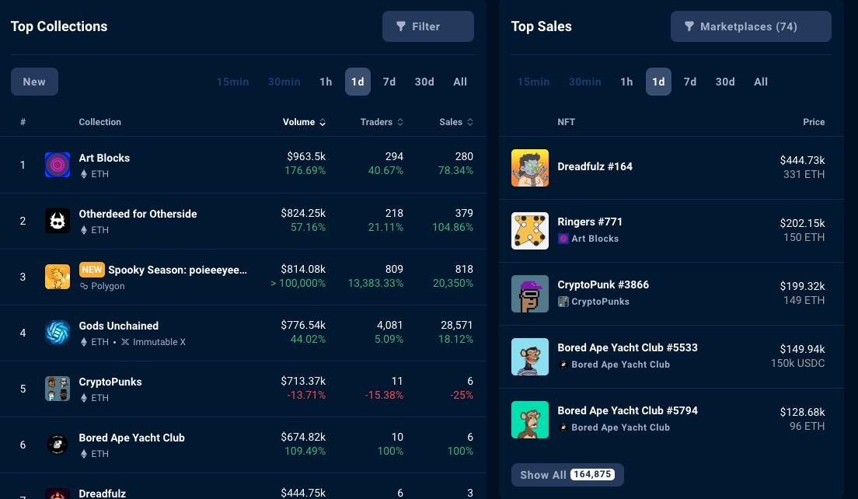This screenshot has height=499, width=858.
Task: Select 15min in Top Collections
Action: [232, 82]
